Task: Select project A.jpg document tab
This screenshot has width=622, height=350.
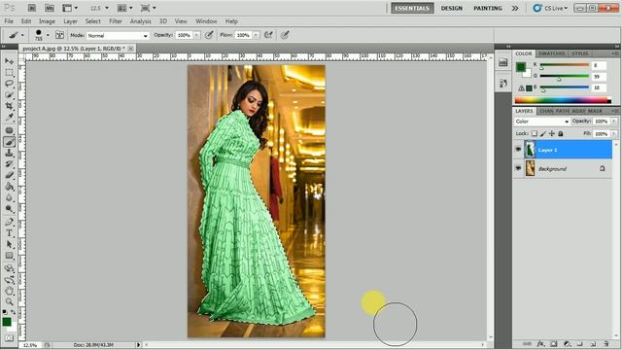Action: pos(74,49)
